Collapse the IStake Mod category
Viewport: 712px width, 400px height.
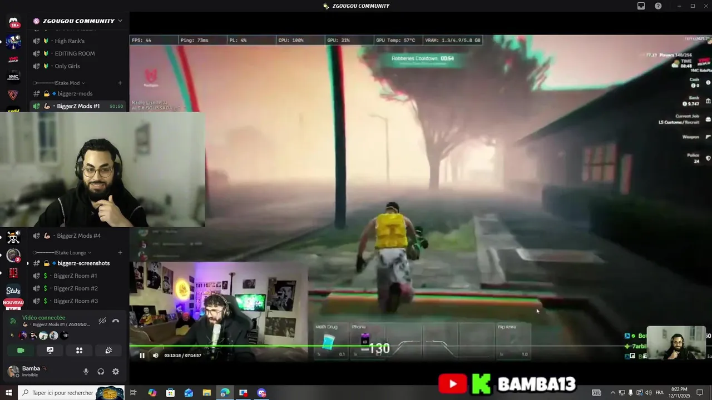(x=61, y=83)
